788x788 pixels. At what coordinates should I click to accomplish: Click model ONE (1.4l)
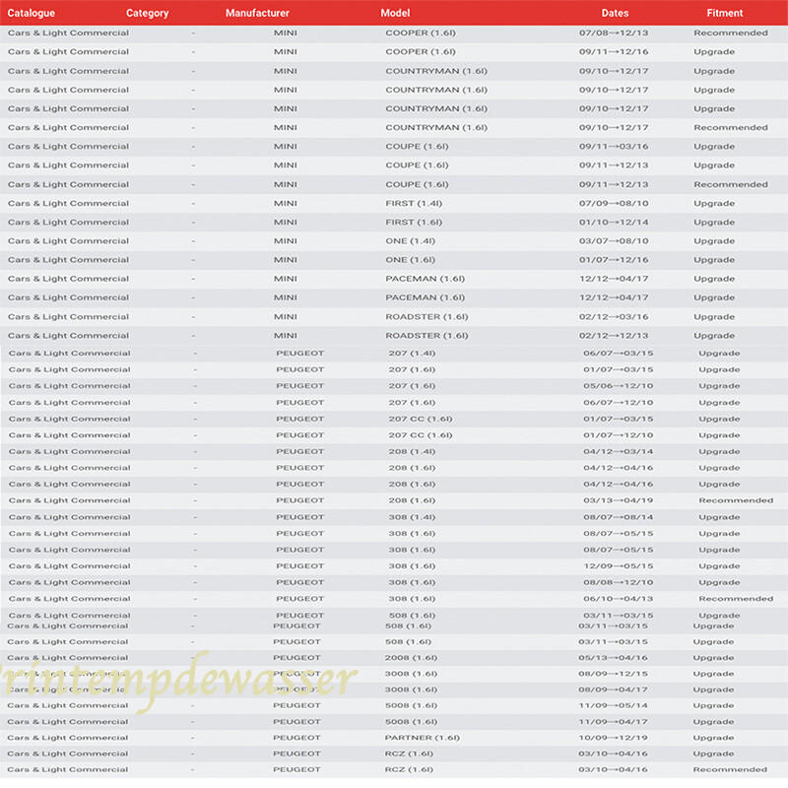[410, 241]
